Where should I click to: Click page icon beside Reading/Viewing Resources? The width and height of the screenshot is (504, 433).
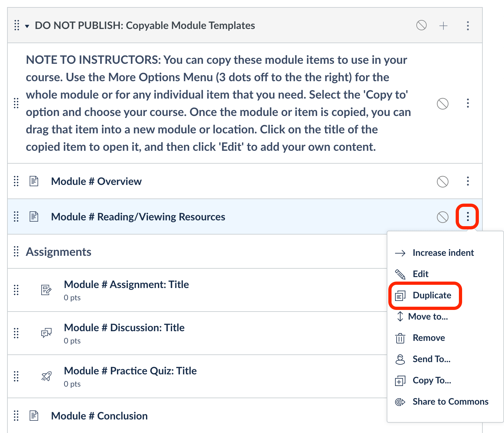coord(34,216)
